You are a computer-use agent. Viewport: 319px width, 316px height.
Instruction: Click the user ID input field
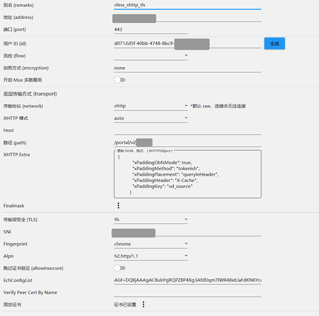[x=187, y=44]
